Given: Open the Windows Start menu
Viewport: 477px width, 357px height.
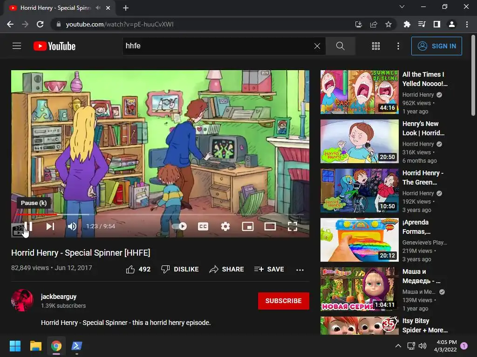Looking at the screenshot, I should (15, 346).
